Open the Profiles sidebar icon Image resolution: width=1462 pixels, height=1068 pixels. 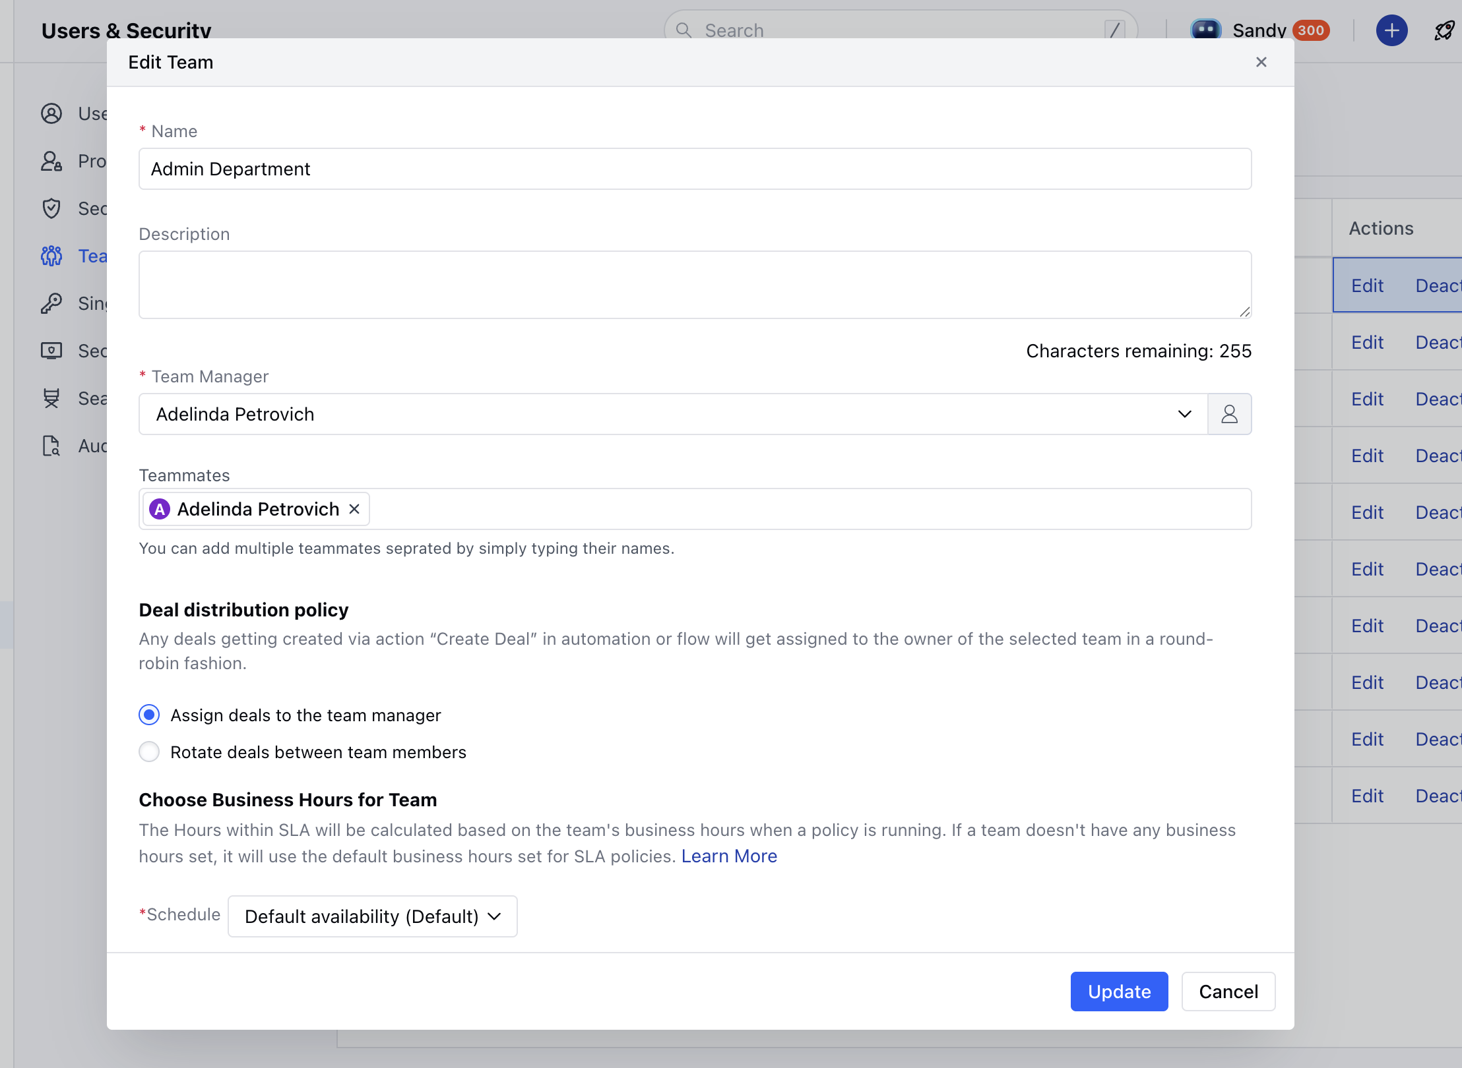pos(51,161)
